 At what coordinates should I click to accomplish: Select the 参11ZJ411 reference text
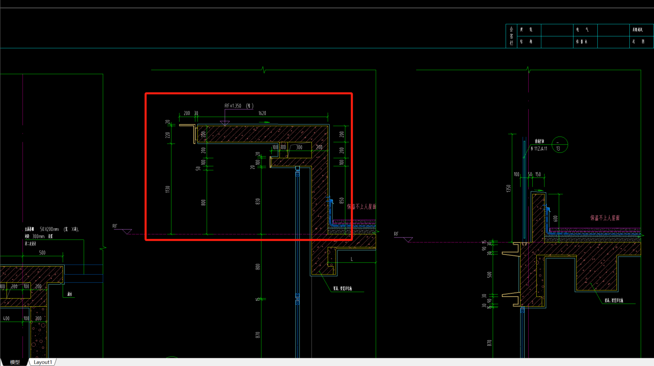click(539, 149)
